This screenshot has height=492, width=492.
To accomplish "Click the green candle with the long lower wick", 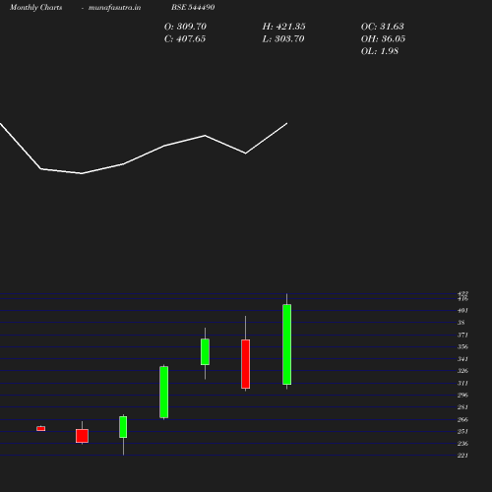I will 123,427.
